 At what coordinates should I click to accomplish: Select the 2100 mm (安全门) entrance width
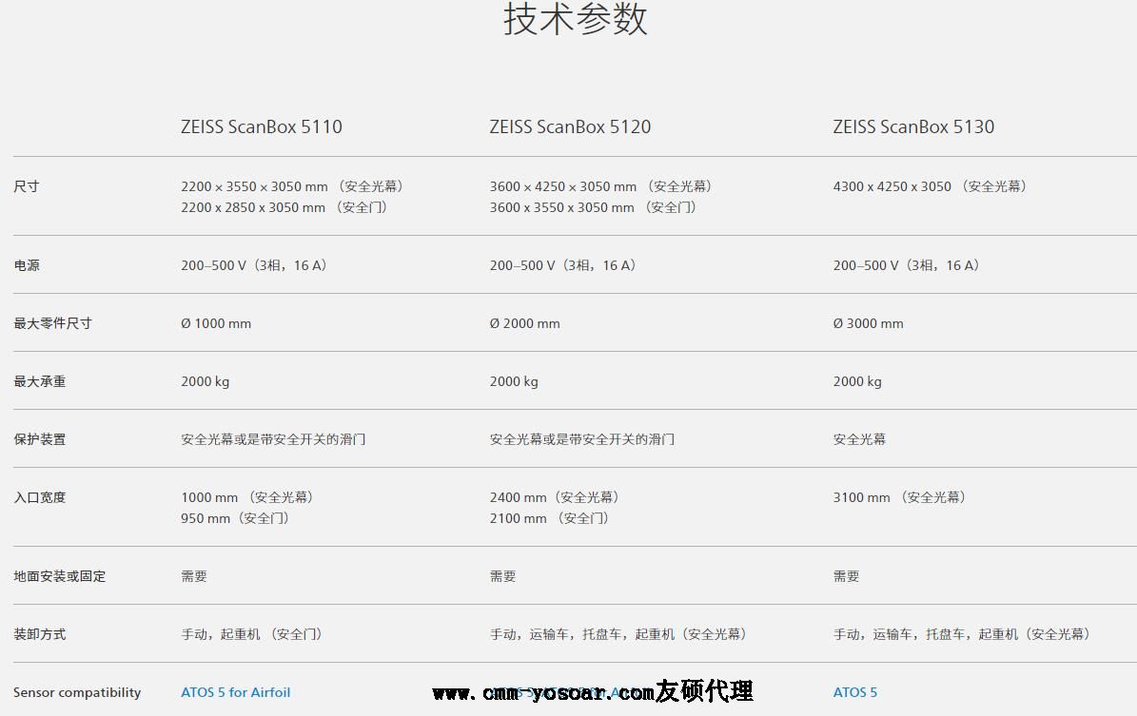pyautogui.click(x=550, y=518)
